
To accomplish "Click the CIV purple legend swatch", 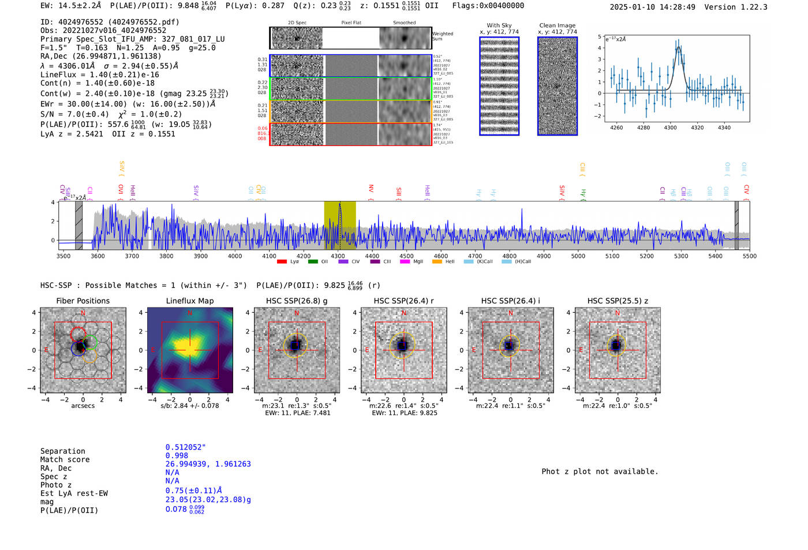I will coord(343,261).
